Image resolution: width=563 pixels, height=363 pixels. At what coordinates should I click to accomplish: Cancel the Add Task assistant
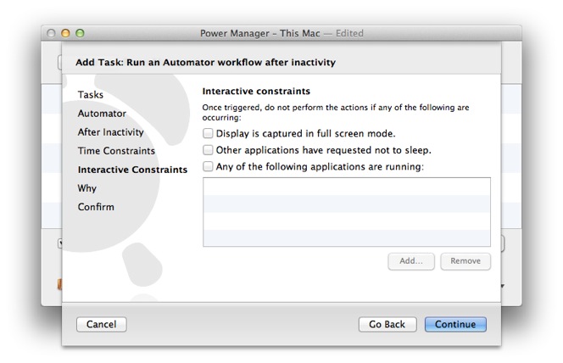tap(101, 324)
